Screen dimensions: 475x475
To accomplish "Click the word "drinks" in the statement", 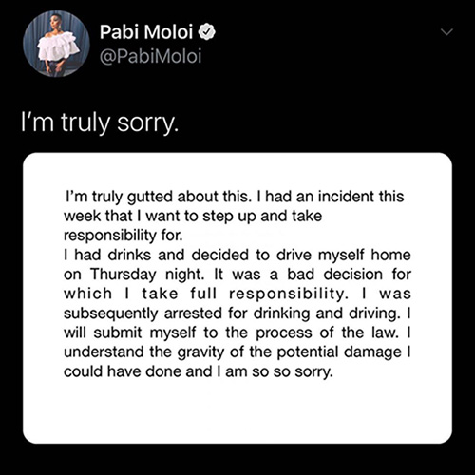I will 129,255.
